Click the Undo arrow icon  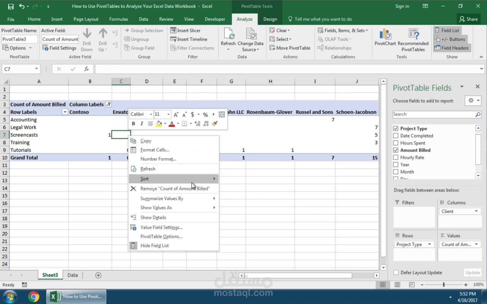[x=22, y=6]
